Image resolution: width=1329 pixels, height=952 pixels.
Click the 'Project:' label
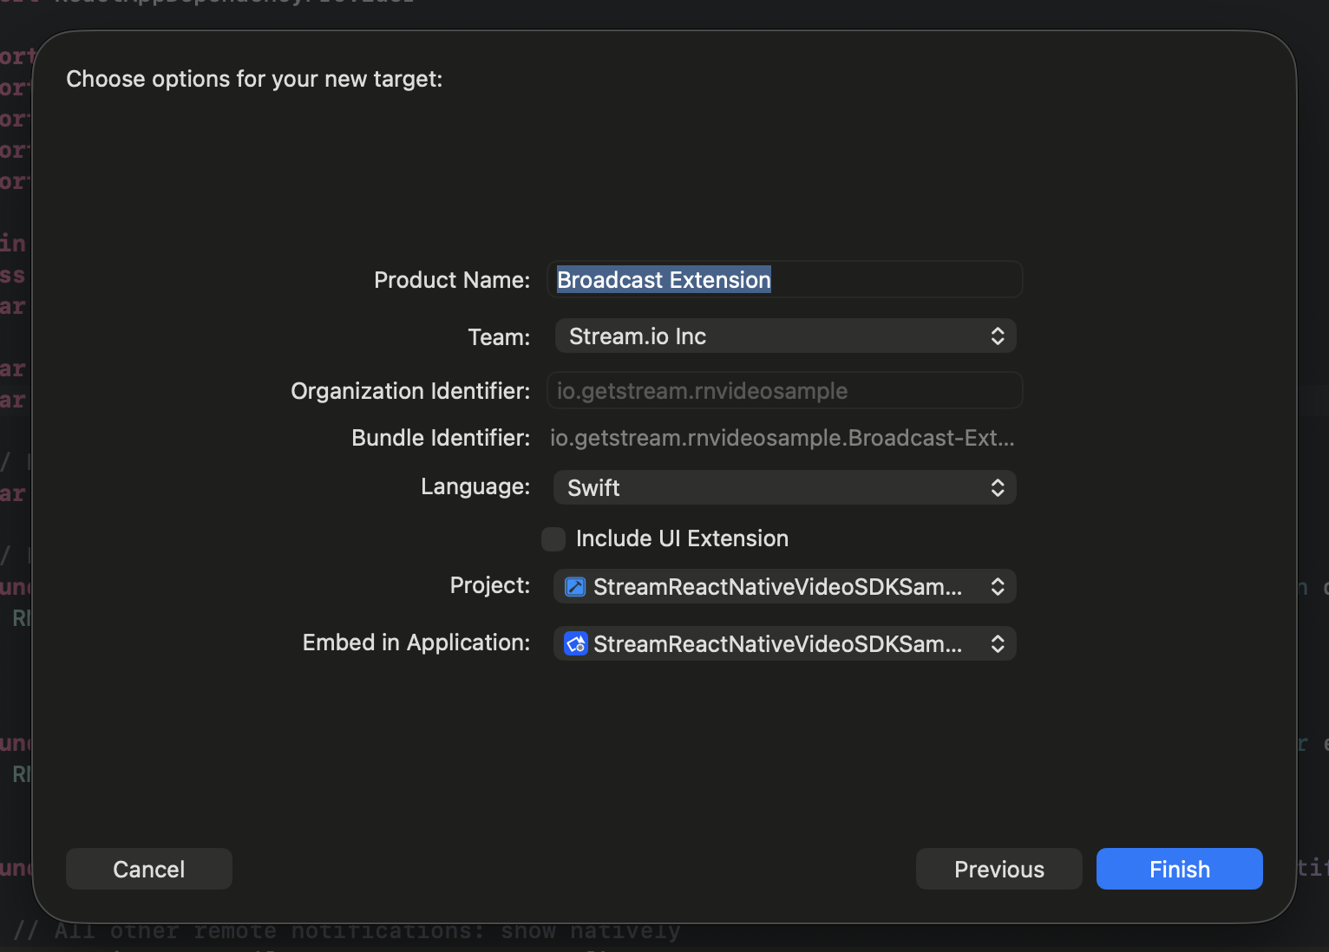click(x=490, y=585)
